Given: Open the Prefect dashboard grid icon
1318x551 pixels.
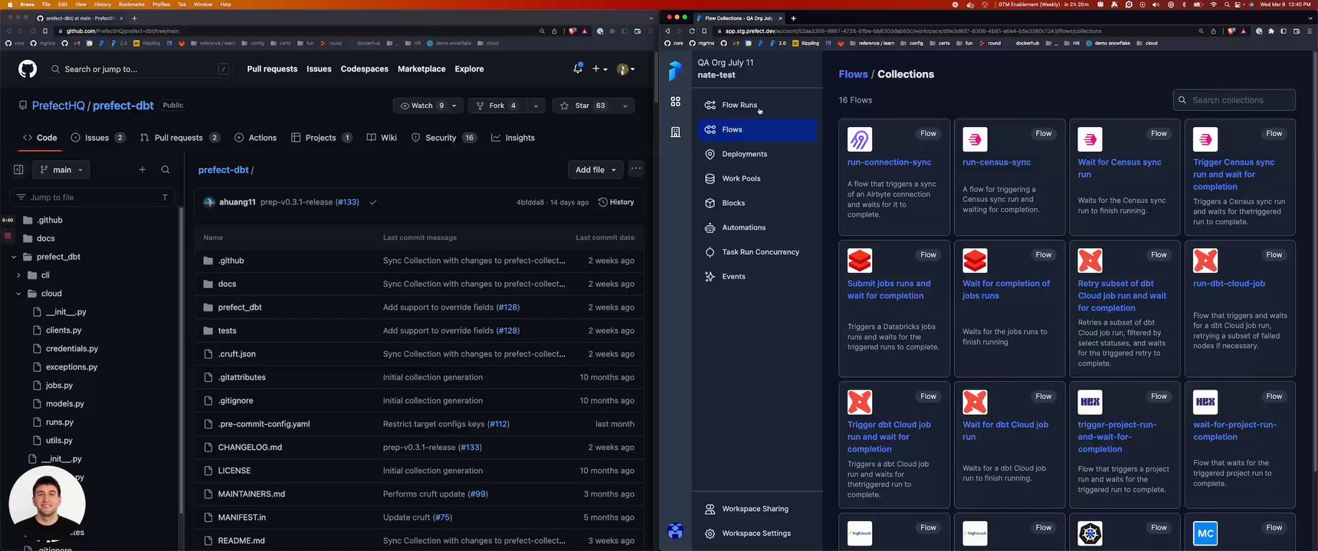Looking at the screenshot, I should point(675,102).
